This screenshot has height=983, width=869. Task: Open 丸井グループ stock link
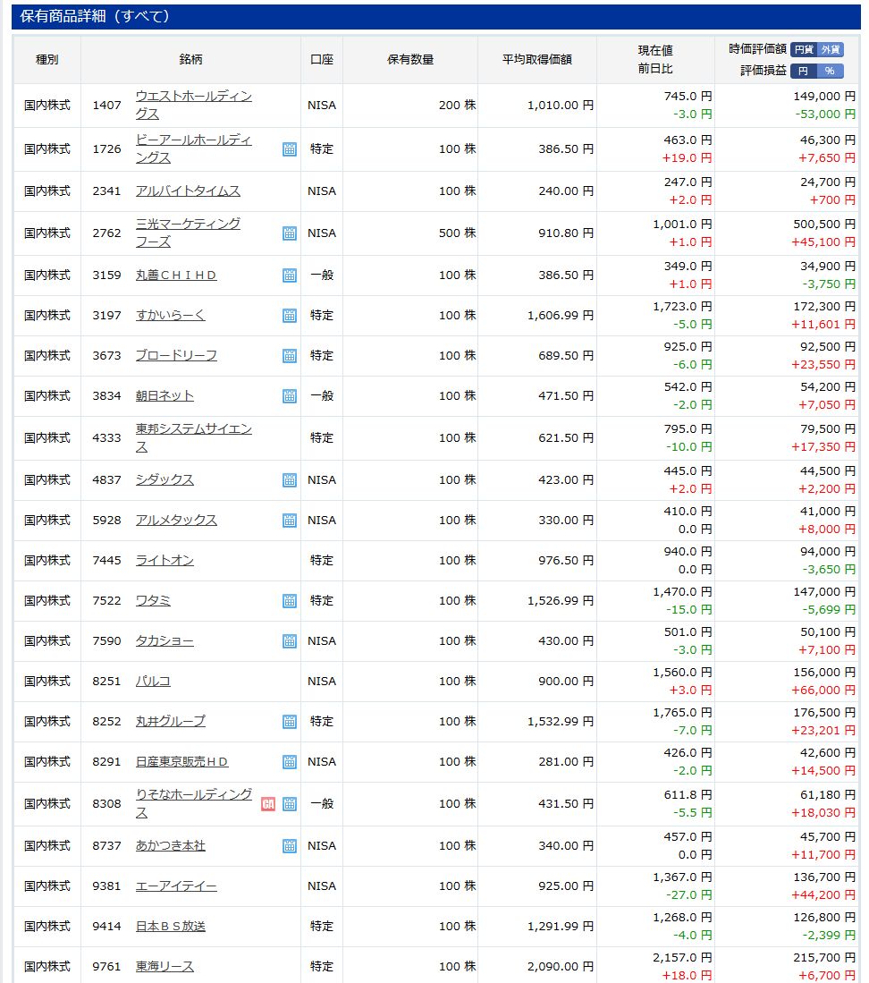(171, 722)
